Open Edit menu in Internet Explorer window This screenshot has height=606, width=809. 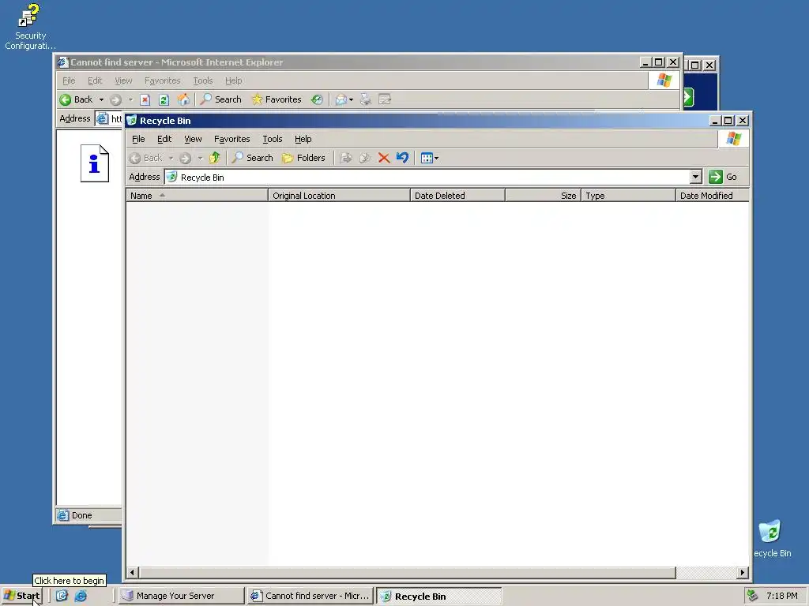tap(95, 81)
